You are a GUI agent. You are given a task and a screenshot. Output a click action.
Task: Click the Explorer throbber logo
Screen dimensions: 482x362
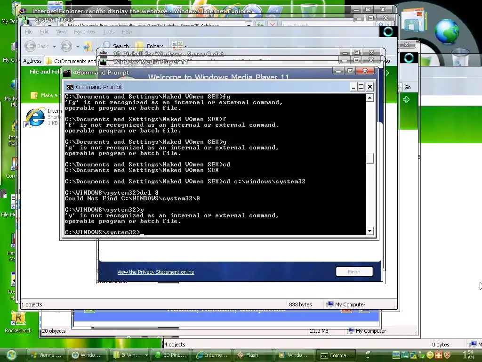pyautogui.click(x=388, y=32)
